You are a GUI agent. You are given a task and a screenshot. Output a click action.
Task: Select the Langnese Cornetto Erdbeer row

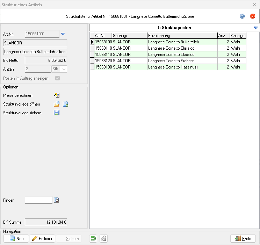click(x=168, y=61)
